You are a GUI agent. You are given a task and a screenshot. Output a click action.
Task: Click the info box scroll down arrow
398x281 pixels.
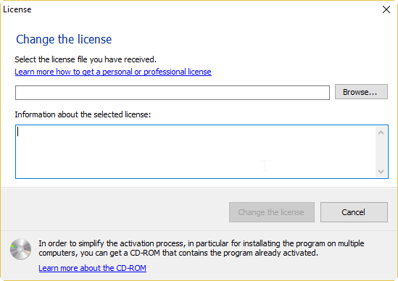381,172
